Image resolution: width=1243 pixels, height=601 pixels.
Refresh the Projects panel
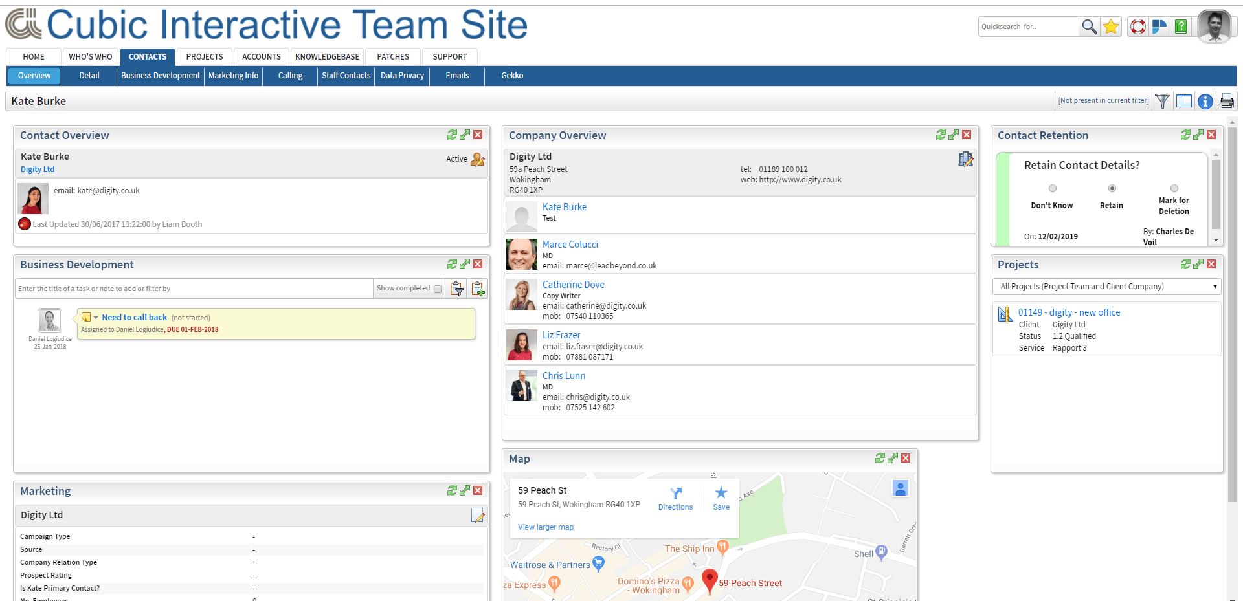1185,264
